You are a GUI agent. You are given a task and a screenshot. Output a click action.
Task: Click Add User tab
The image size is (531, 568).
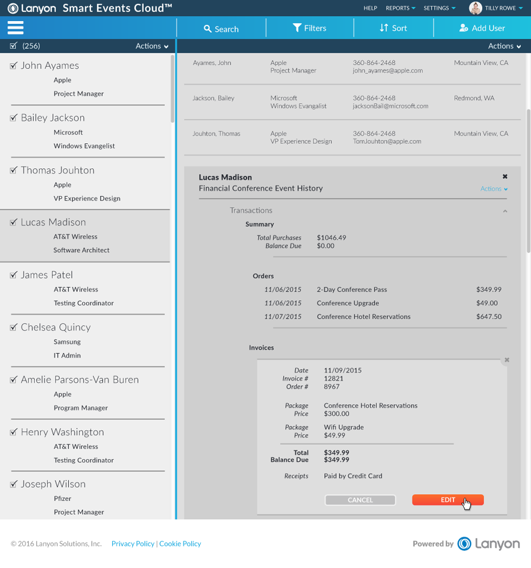(x=482, y=28)
